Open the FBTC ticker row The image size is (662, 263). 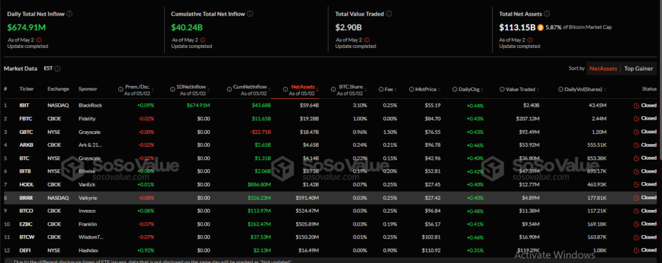(25, 119)
